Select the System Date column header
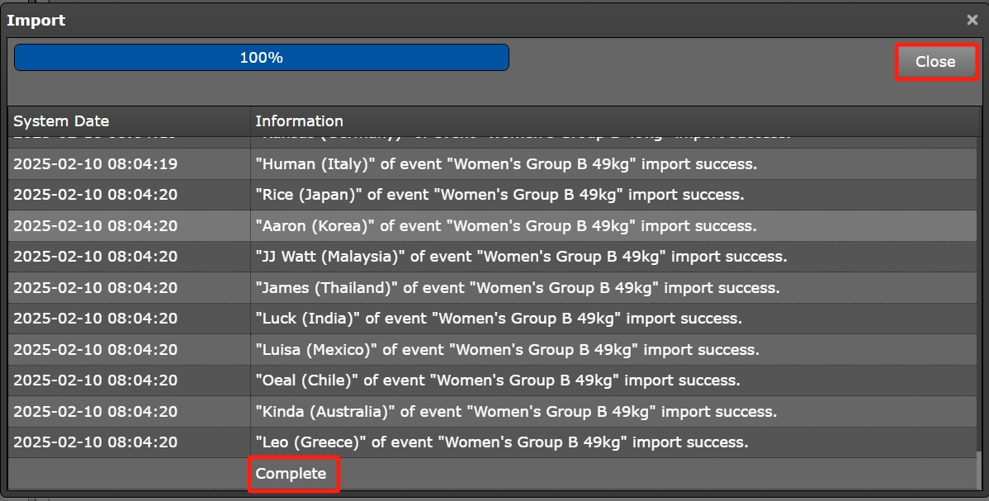The image size is (989, 501). 61,121
